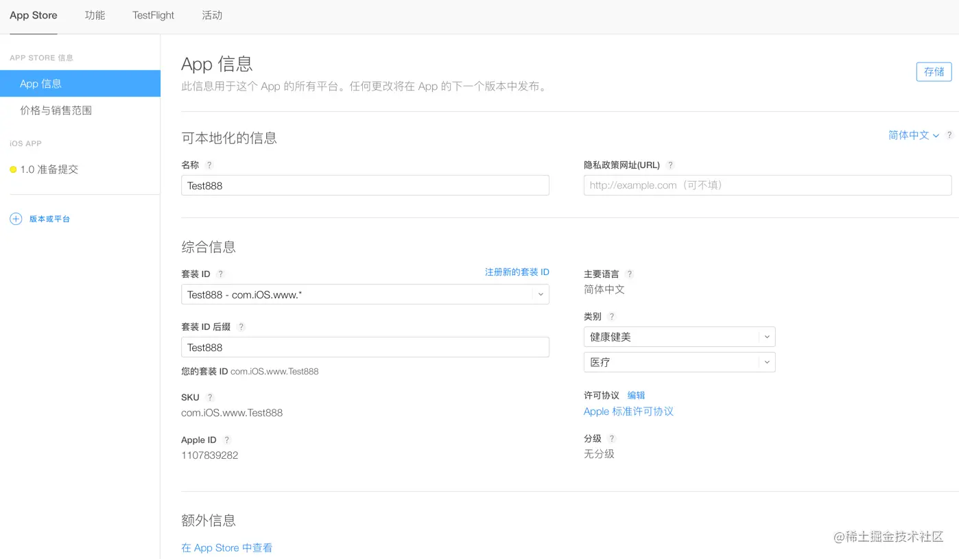This screenshot has height=559, width=959.
Task: Click the 您的套装 ID com.iOS.www.Test888 text
Action: [x=250, y=372]
